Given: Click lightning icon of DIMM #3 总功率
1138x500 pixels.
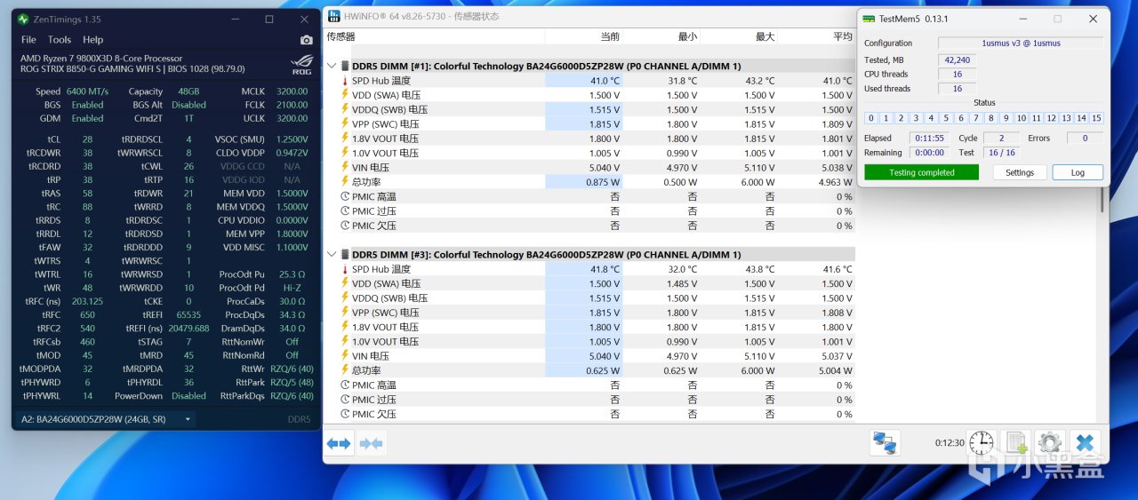Looking at the screenshot, I should click(345, 370).
